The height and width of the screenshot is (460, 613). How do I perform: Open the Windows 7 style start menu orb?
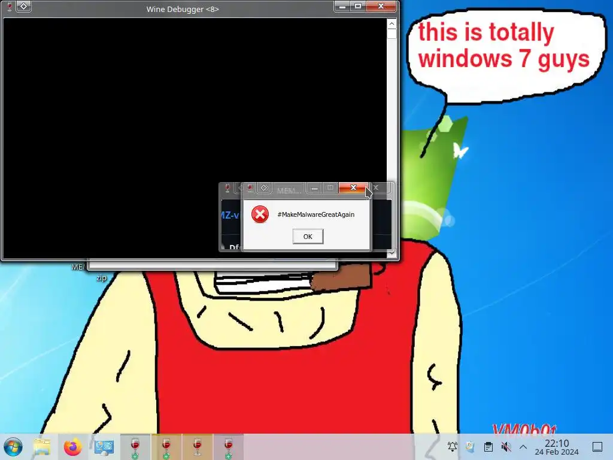(13, 447)
